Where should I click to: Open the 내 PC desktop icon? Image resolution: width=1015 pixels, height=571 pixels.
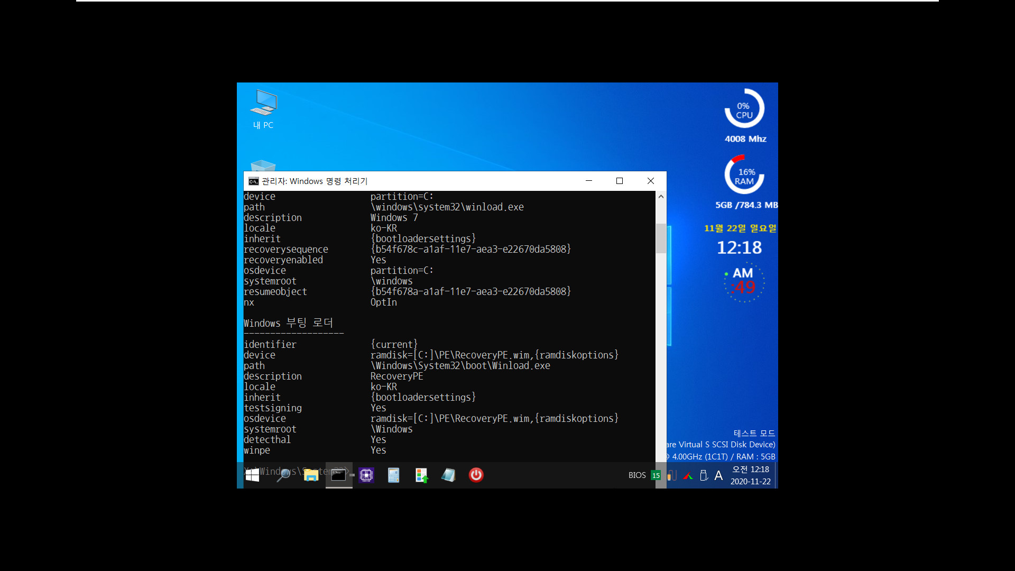tap(263, 109)
